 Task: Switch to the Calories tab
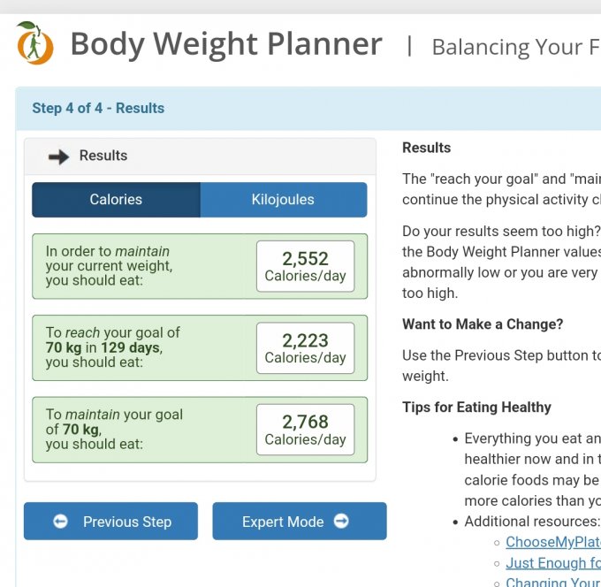(x=116, y=200)
